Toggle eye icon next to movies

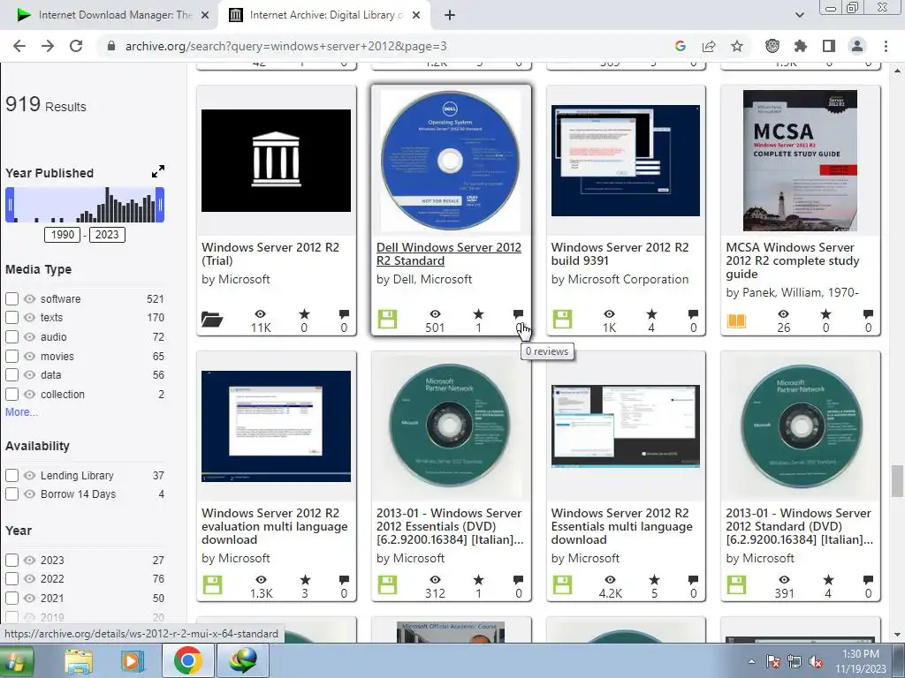tap(29, 357)
